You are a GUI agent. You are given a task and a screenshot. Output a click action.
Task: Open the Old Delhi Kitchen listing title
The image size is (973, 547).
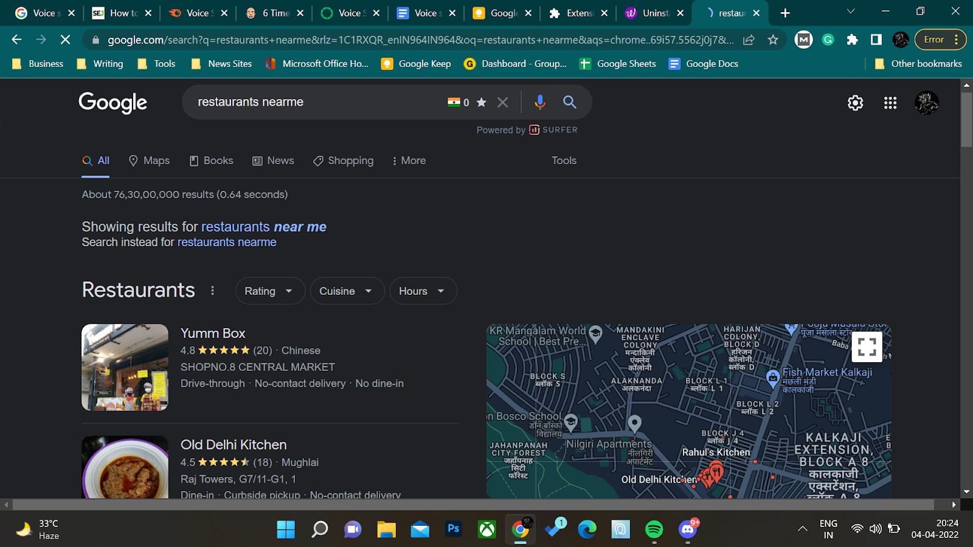(234, 445)
